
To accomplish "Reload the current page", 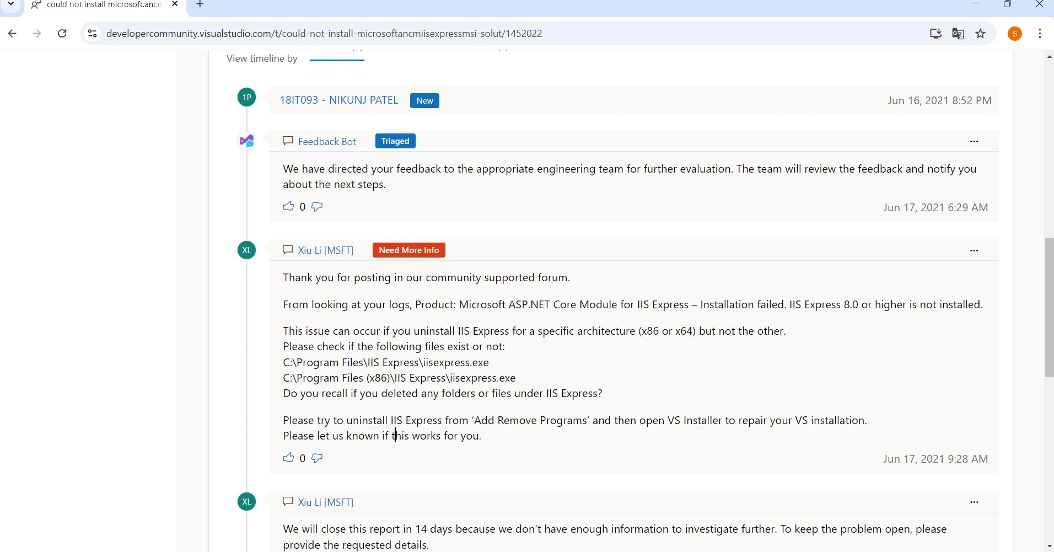I will pos(62,34).
